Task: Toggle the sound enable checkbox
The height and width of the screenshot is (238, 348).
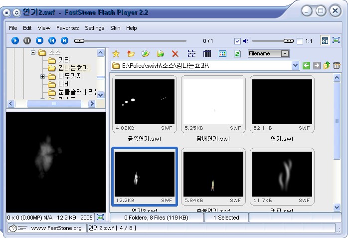Action: [237, 41]
